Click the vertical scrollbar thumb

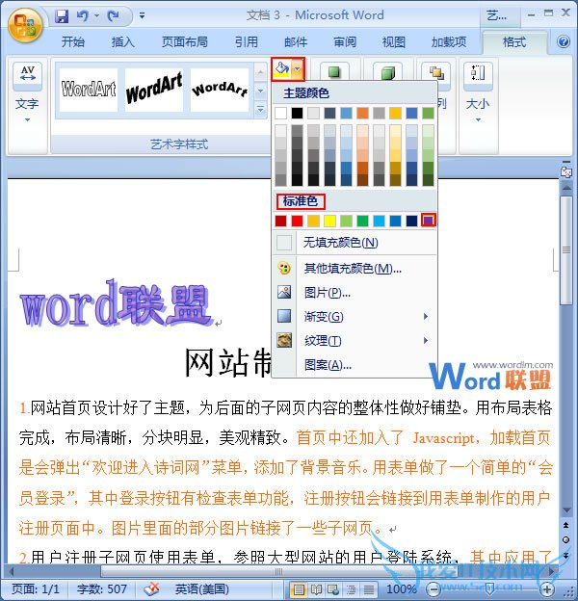pos(566,249)
